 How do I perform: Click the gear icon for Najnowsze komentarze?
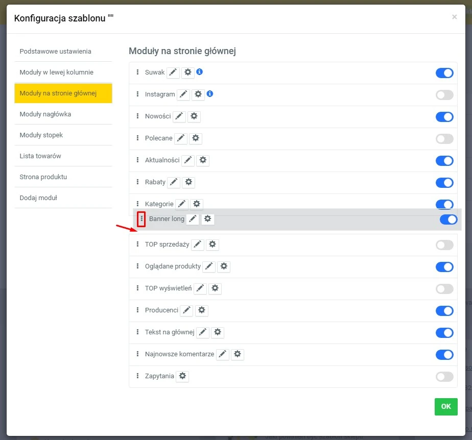(238, 354)
